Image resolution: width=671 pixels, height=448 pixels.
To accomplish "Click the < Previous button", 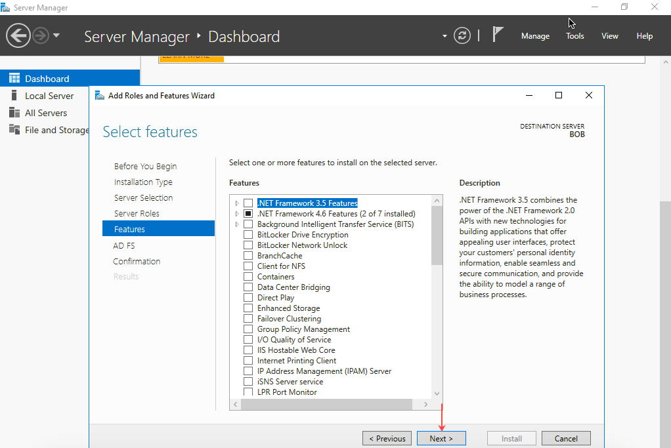I will pyautogui.click(x=387, y=438).
